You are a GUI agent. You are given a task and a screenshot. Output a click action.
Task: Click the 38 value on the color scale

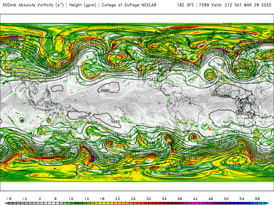179,199
